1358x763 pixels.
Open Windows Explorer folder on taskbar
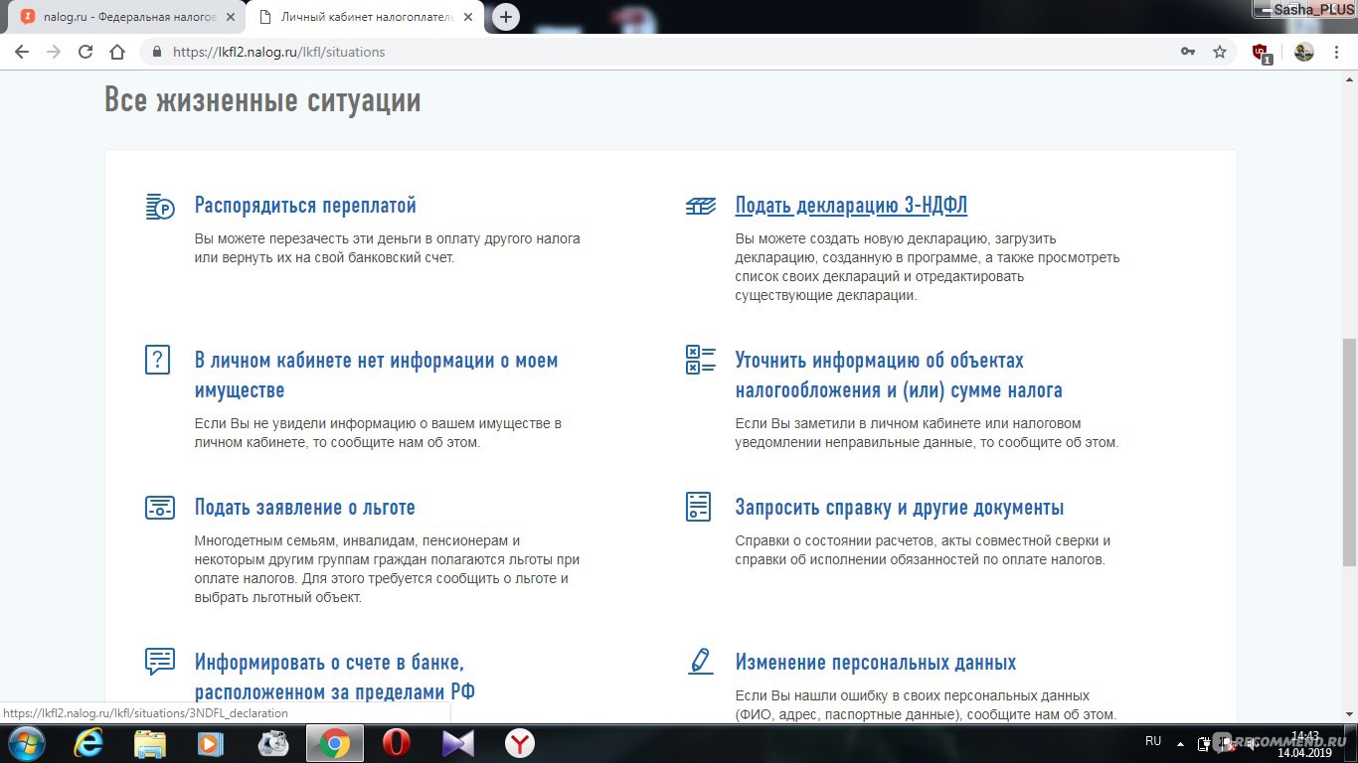(x=150, y=743)
